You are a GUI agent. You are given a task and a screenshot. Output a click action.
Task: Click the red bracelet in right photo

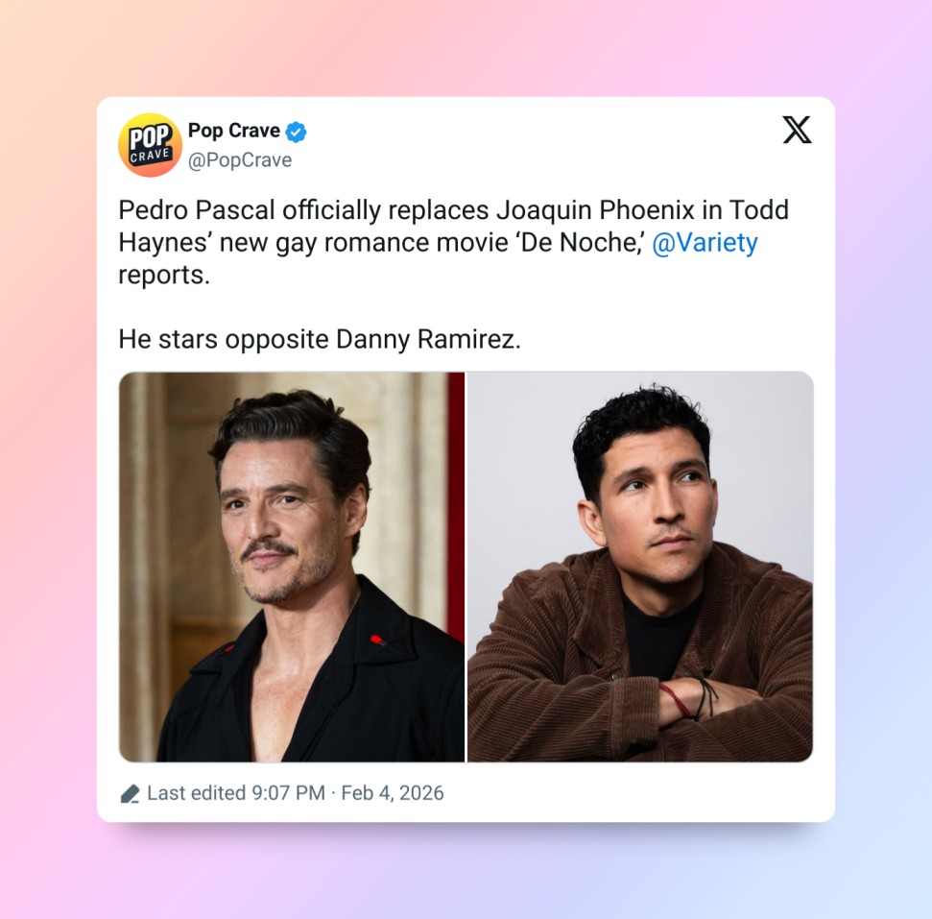pyautogui.click(x=675, y=699)
